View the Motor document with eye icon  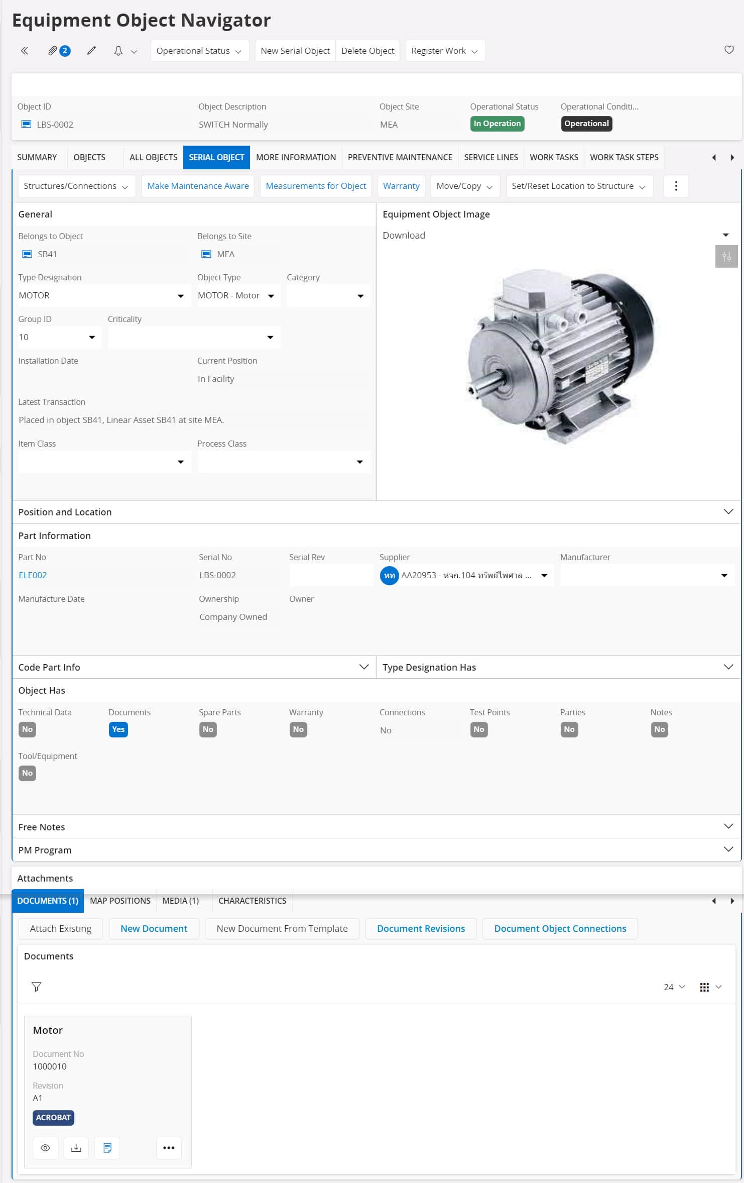pyautogui.click(x=45, y=1148)
